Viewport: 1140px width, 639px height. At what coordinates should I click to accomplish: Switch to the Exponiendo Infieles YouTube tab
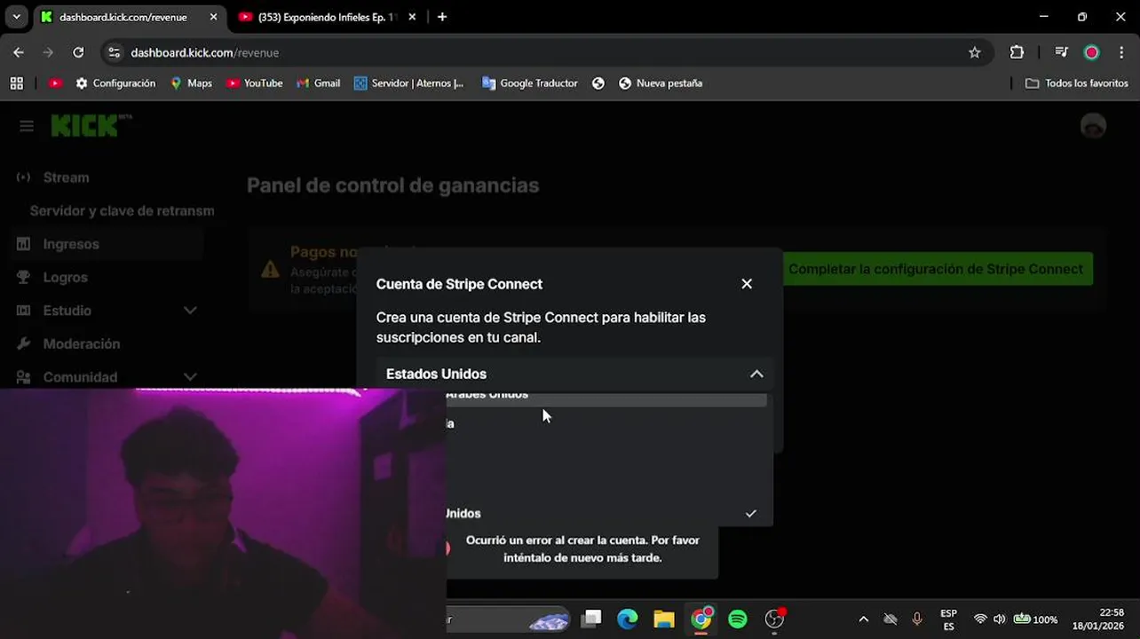(328, 17)
